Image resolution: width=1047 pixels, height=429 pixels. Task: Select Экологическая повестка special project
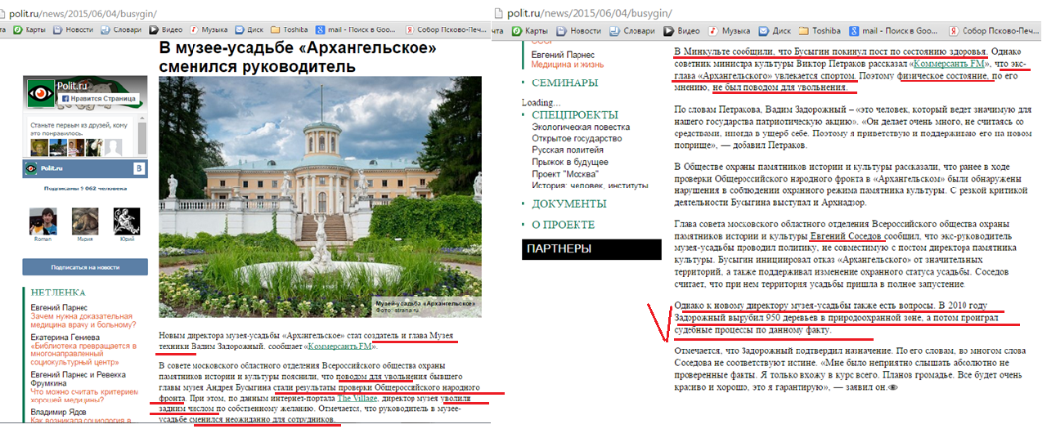tap(581, 127)
